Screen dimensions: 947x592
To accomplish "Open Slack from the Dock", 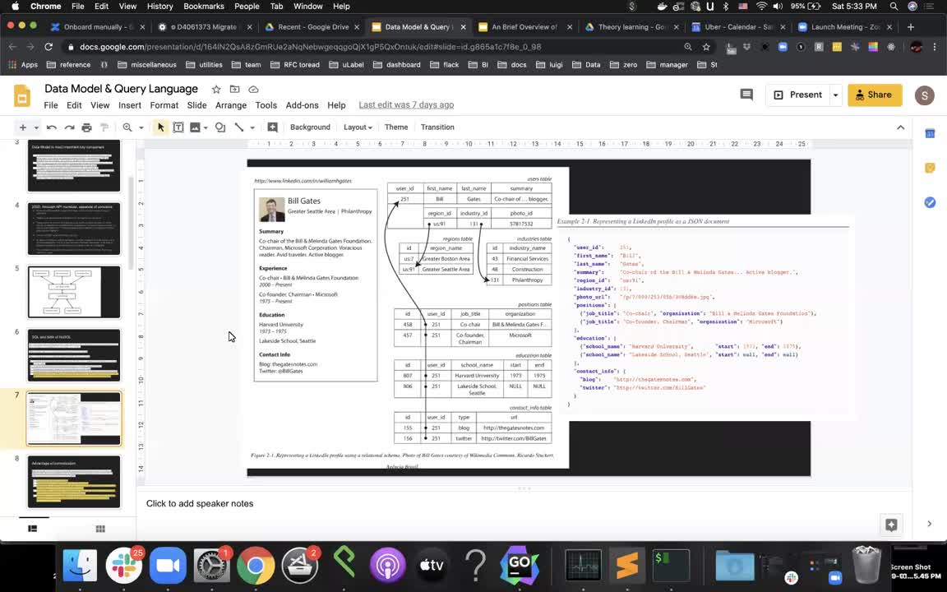I will point(124,566).
